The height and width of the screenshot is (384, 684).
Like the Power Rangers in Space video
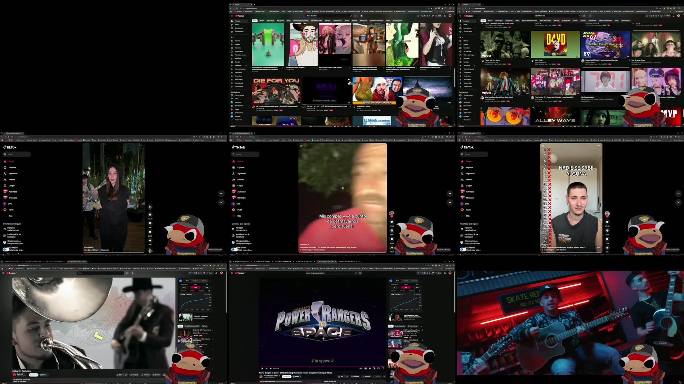point(340,376)
